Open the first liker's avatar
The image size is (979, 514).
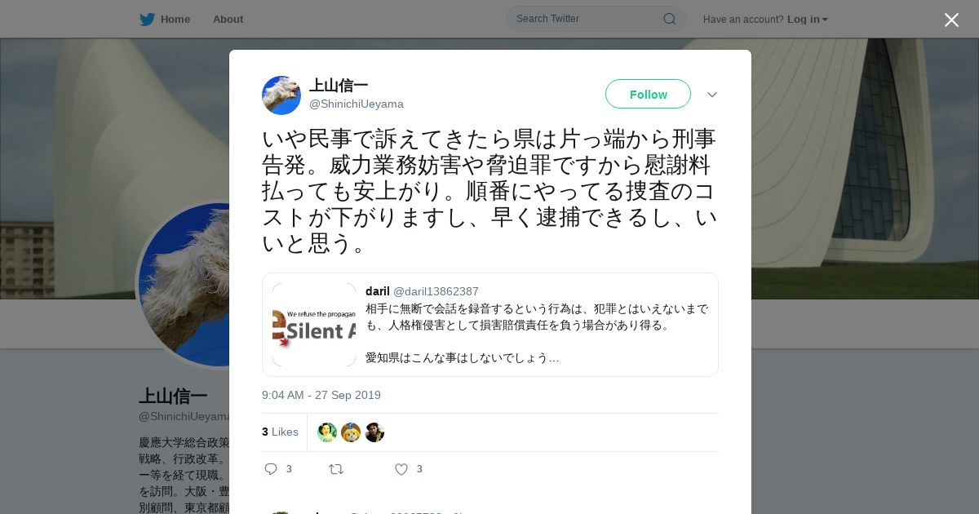tap(327, 432)
